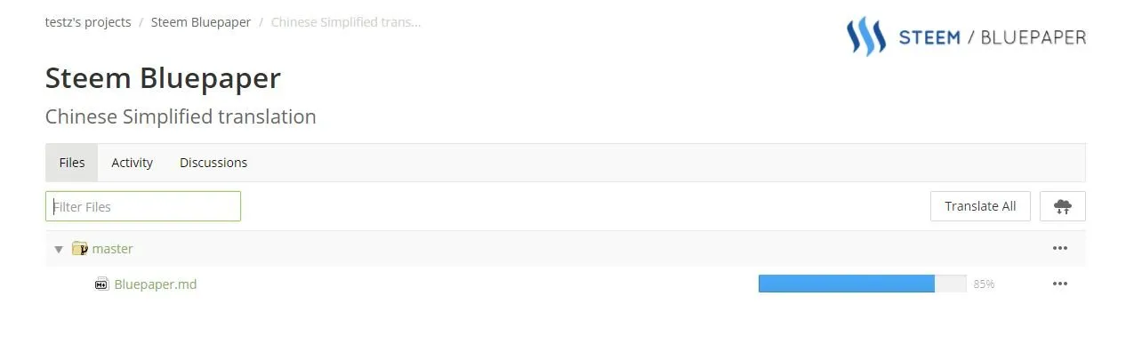This screenshot has height=360, width=1126.
Task: Collapse the master branch triangle
Action: coord(59,250)
